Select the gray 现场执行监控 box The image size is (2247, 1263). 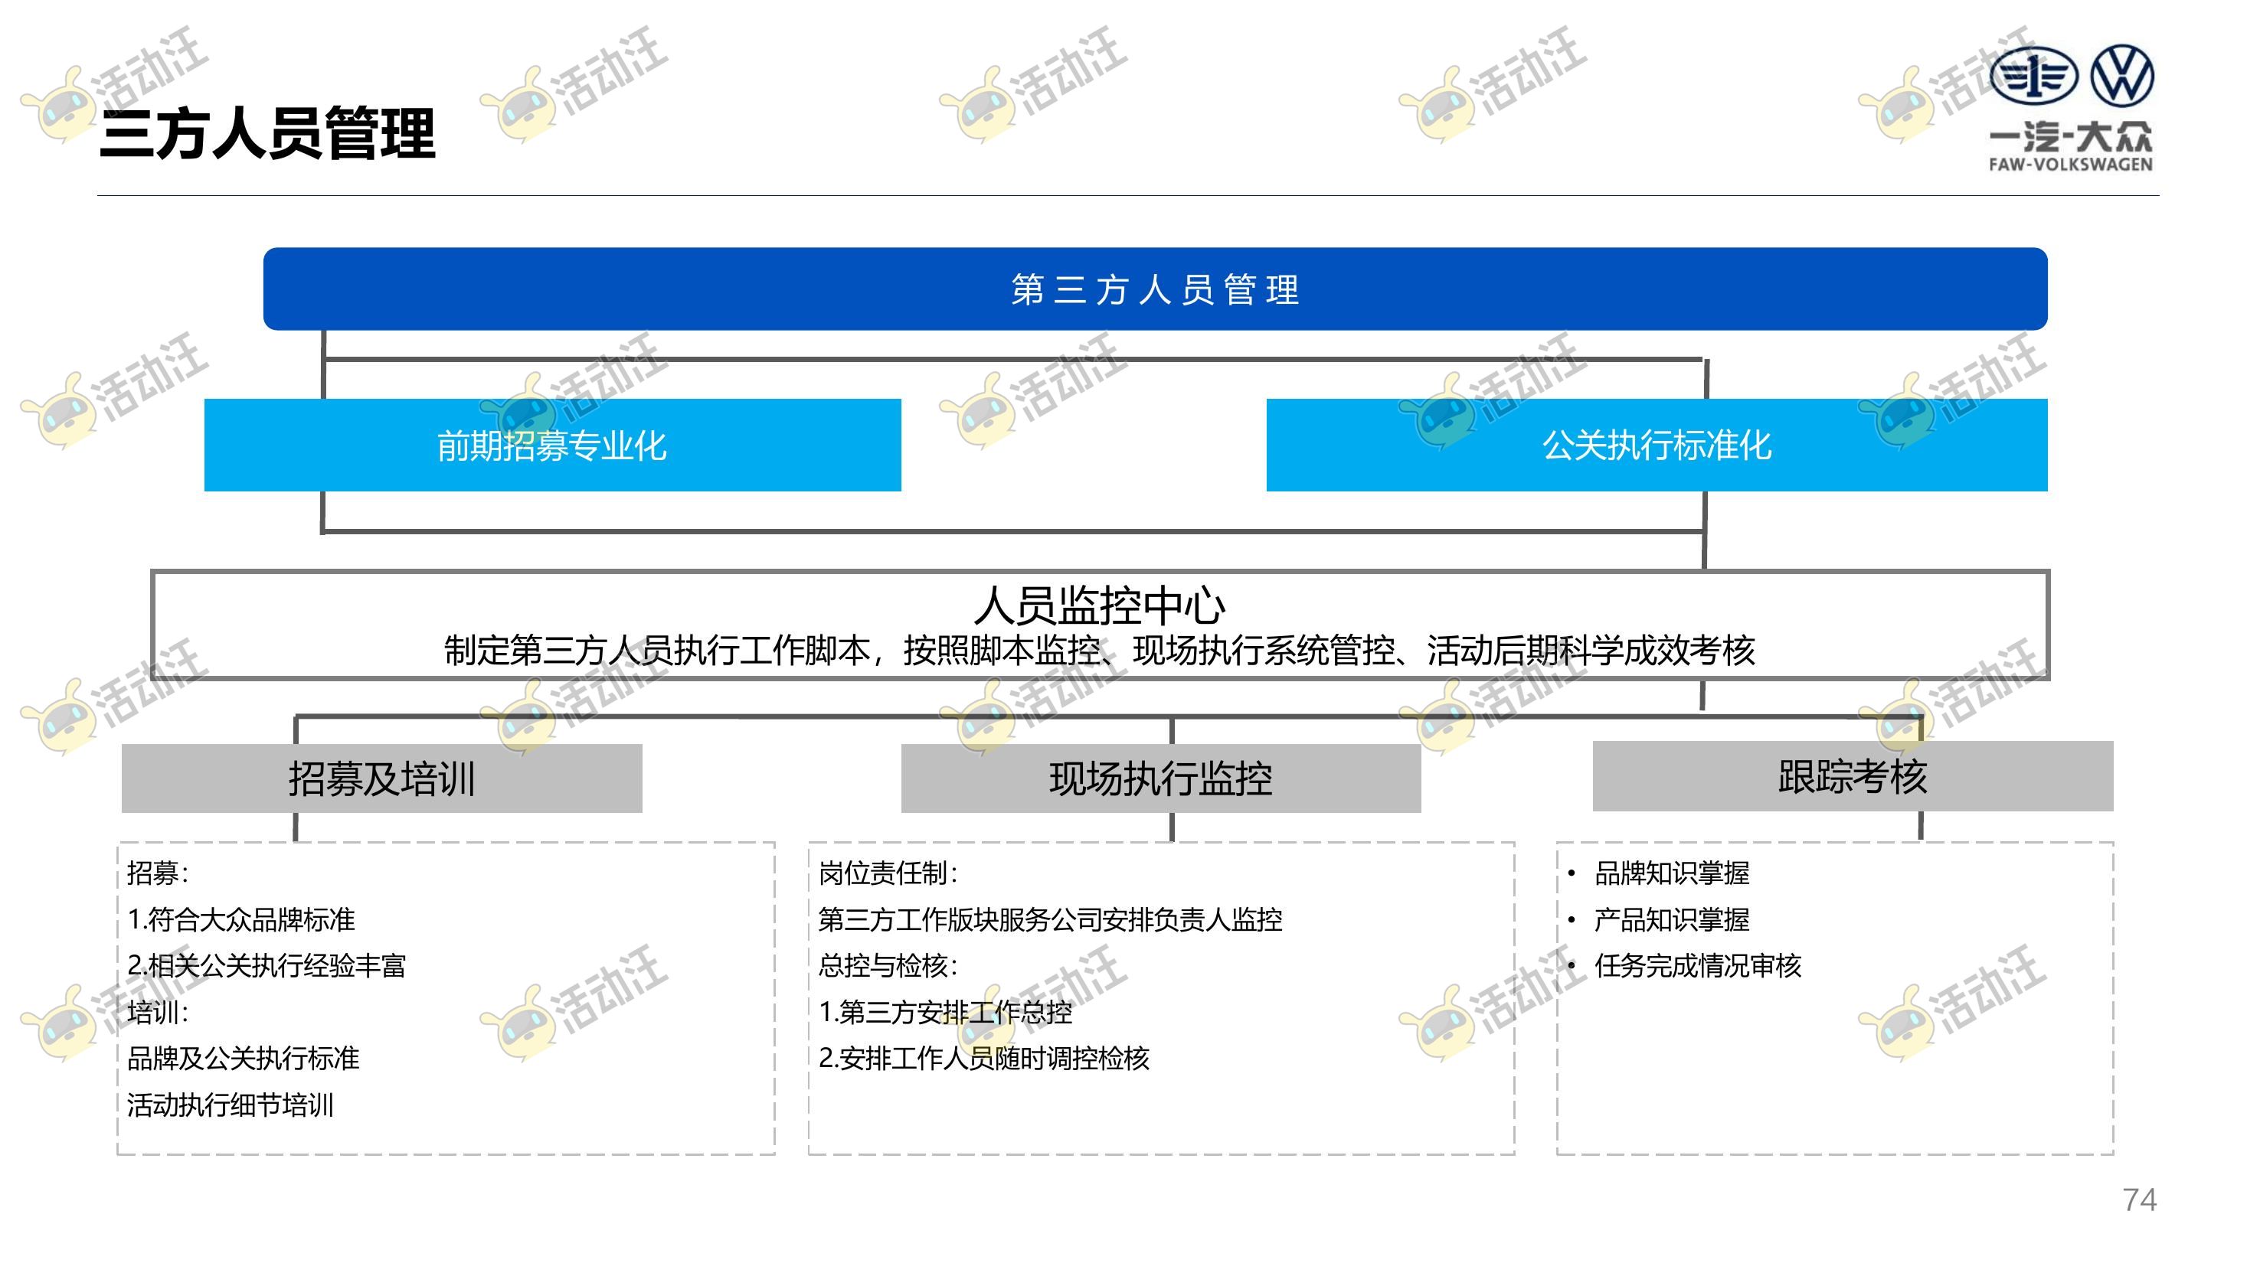coord(1161,778)
